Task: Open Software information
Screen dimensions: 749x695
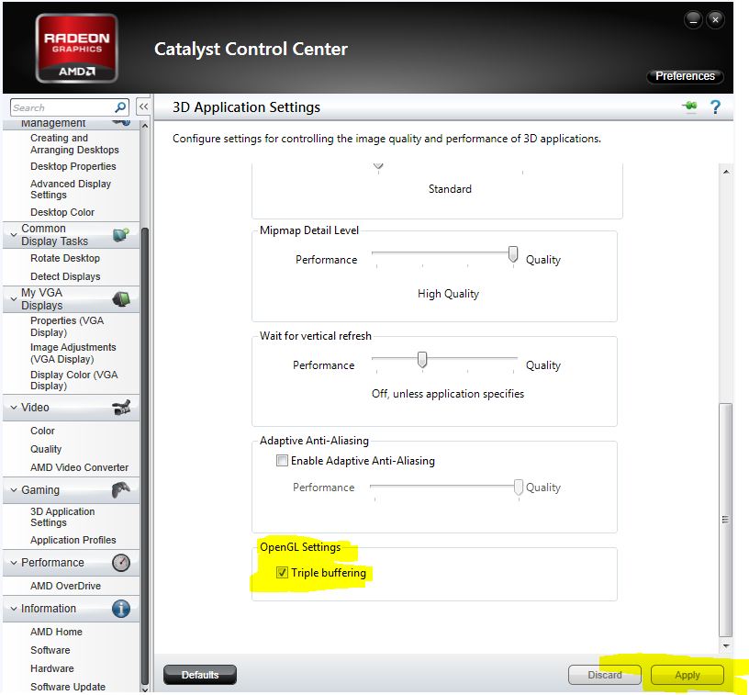Action: tap(50, 650)
